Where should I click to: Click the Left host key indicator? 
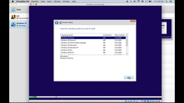[x=157, y=101]
